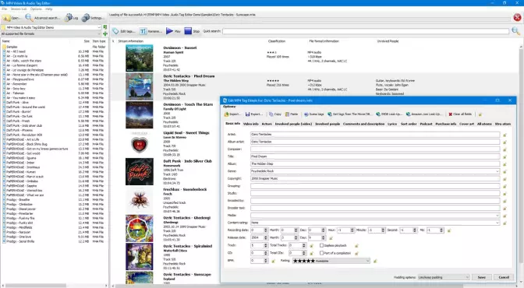The width and height of the screenshot is (524, 288).
Task: Select the Daft Punk Homework album thumbnail
Action: [140, 171]
